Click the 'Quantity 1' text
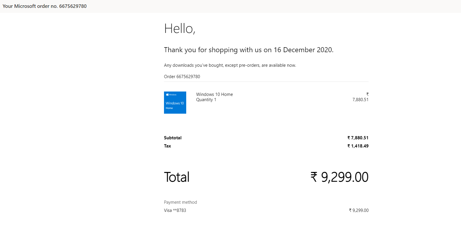 (x=206, y=100)
